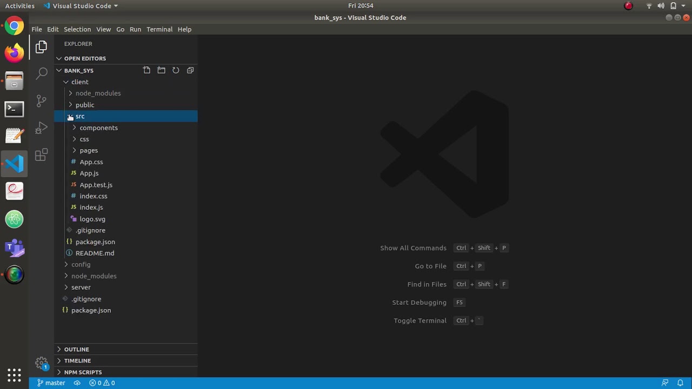The width and height of the screenshot is (692, 389).
Task: Open the Terminal menu
Action: 159,29
